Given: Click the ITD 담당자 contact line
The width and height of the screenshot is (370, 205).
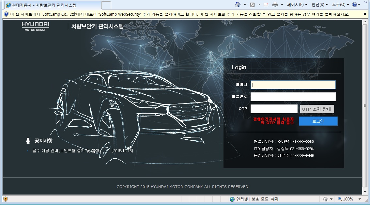Looking at the screenshot, I should 284,149.
